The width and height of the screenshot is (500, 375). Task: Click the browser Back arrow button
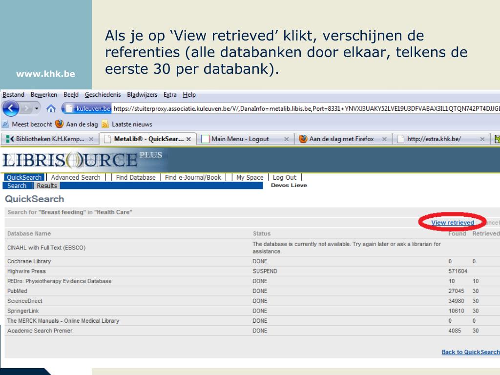coord(11,108)
